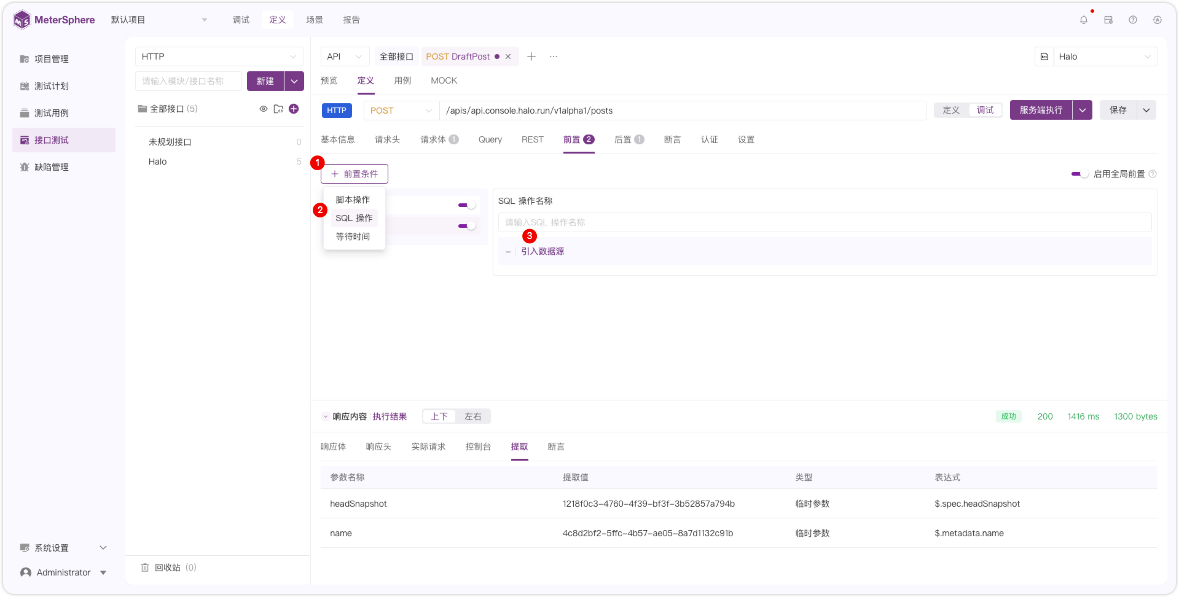Click the 服务端执行 button
Image resolution: width=1179 pixels, height=597 pixels.
tap(1041, 110)
